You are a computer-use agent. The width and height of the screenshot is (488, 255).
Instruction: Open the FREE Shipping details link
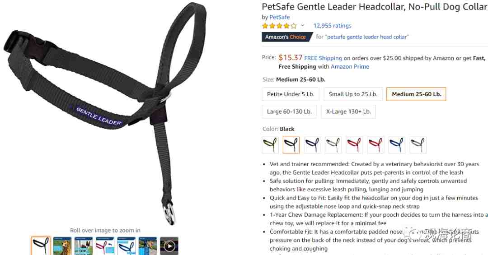pyautogui.click(x=323, y=58)
